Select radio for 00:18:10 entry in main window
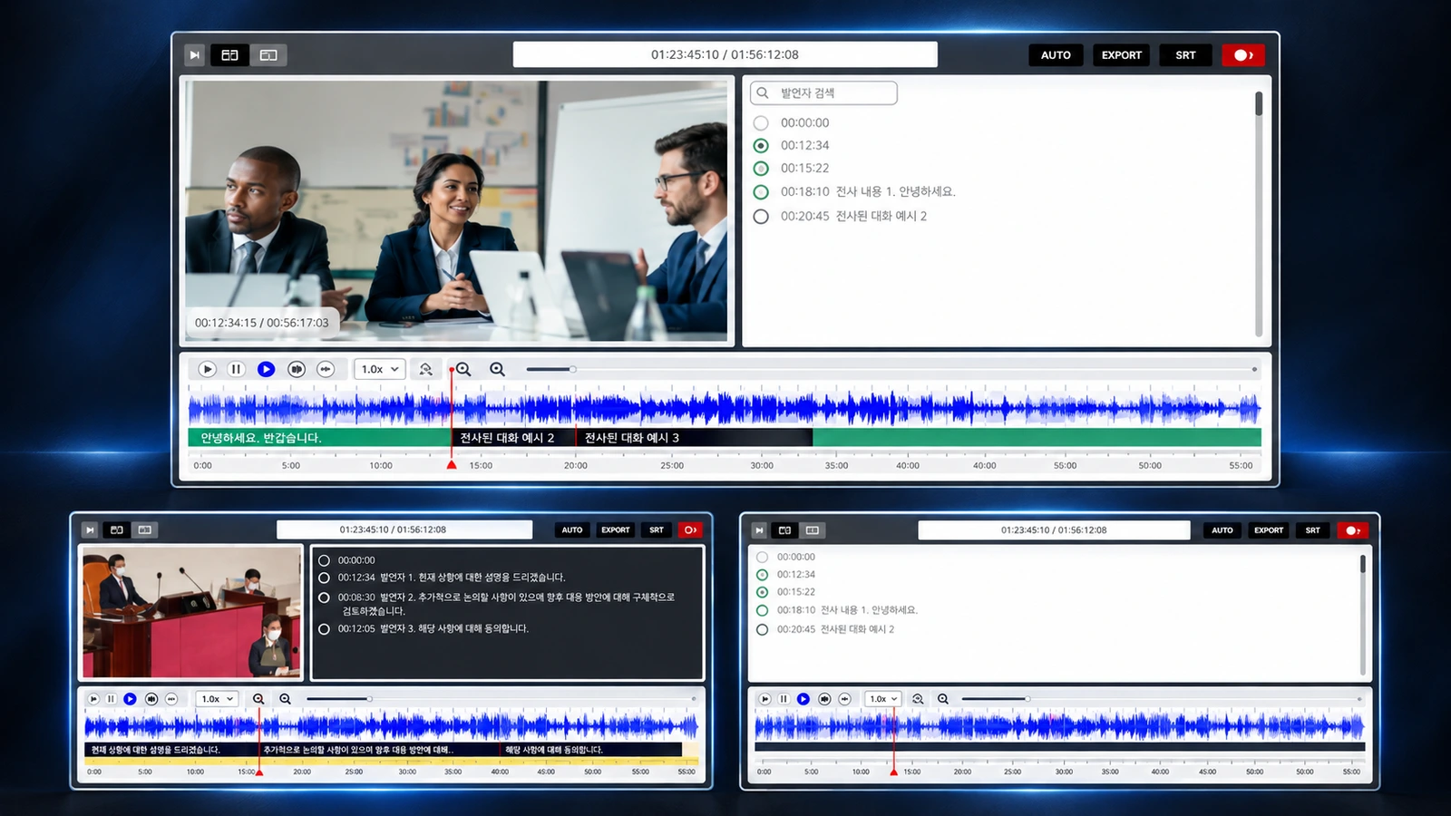 (x=761, y=191)
